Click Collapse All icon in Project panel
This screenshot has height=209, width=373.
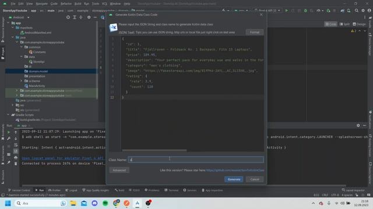pyautogui.click(x=81, y=17)
